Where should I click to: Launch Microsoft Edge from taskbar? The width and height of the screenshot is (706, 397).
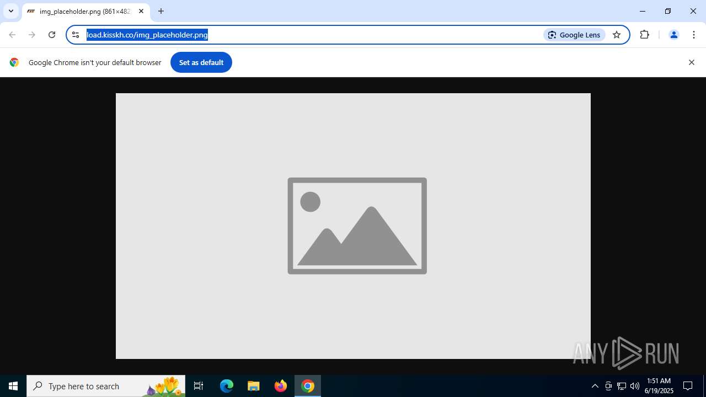click(x=227, y=386)
